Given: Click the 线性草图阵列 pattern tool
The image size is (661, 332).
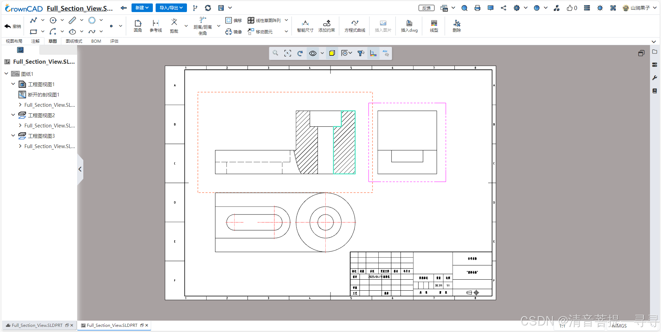Looking at the screenshot, I should pos(264,20).
